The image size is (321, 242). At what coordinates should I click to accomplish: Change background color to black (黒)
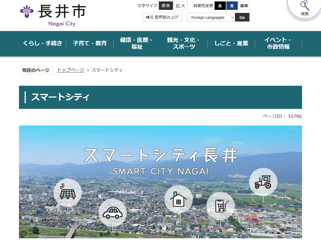tap(220, 6)
